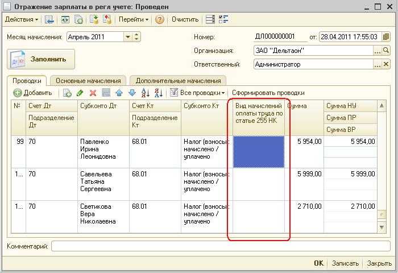Move row down with blue down arrow

coord(131,93)
